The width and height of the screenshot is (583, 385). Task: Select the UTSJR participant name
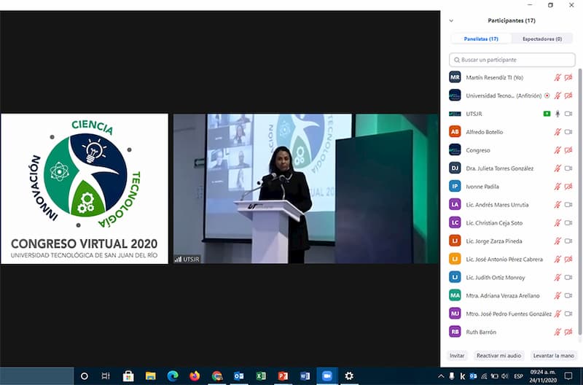[474, 114]
